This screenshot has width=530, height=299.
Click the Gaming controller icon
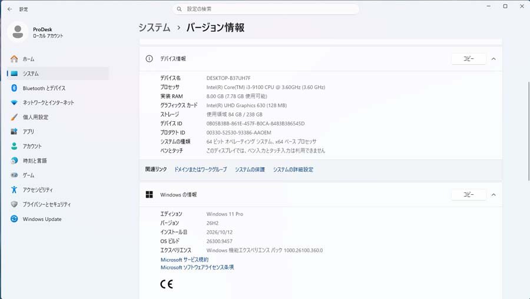pos(14,175)
